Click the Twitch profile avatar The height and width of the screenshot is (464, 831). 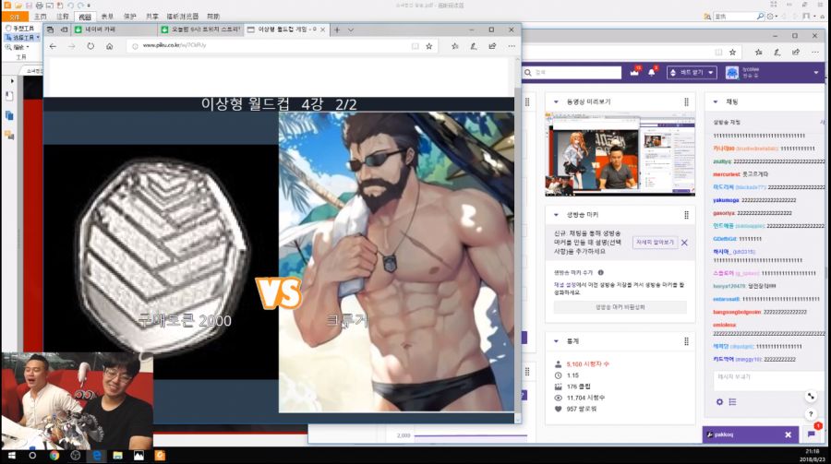(x=732, y=73)
